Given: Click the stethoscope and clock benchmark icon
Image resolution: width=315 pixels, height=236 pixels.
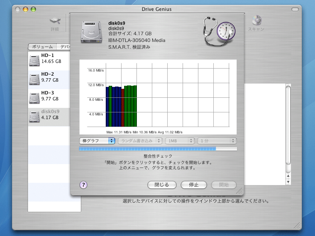Looking at the screenshot, I should 219,31.
